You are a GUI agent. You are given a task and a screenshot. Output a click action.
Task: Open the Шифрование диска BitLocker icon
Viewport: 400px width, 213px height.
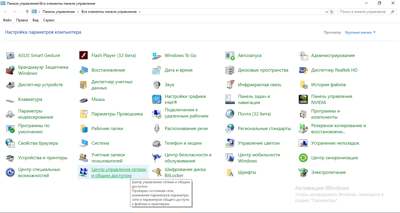pos(157,172)
